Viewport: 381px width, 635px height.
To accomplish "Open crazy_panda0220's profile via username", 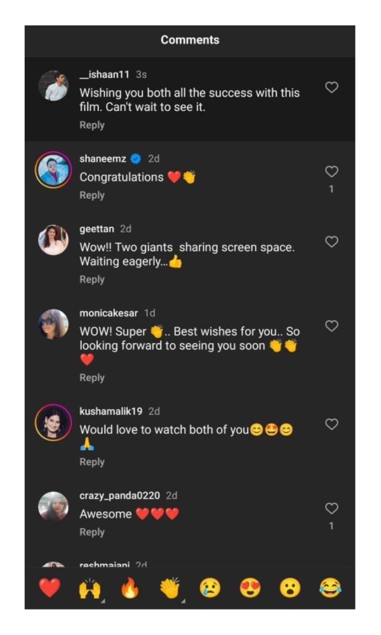I will [x=119, y=495].
